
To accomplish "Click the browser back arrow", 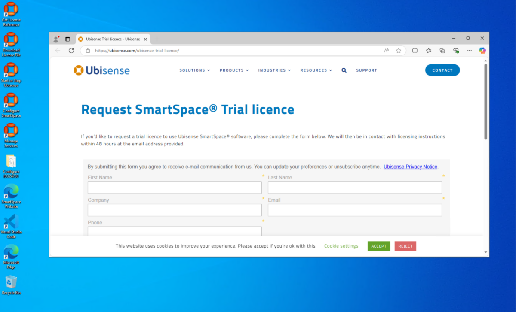I will point(58,51).
